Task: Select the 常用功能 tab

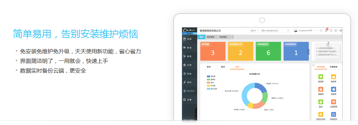Action: tap(321, 67)
